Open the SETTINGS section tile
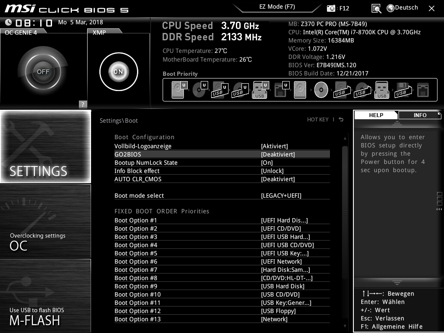The height and width of the screenshot is (333, 444). [x=46, y=147]
